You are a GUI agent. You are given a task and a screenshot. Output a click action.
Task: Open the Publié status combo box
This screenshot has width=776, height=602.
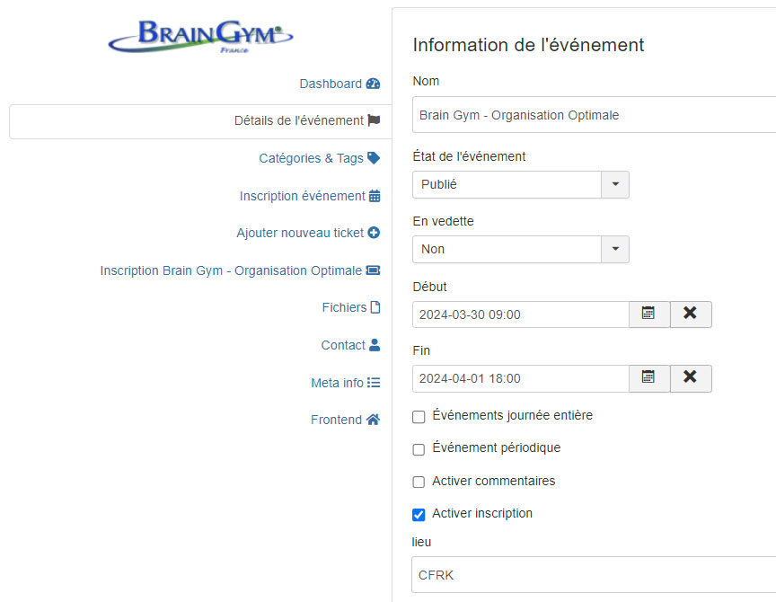click(x=521, y=185)
